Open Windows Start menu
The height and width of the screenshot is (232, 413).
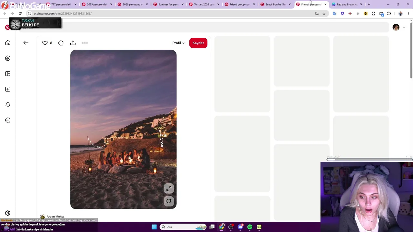tap(154, 227)
